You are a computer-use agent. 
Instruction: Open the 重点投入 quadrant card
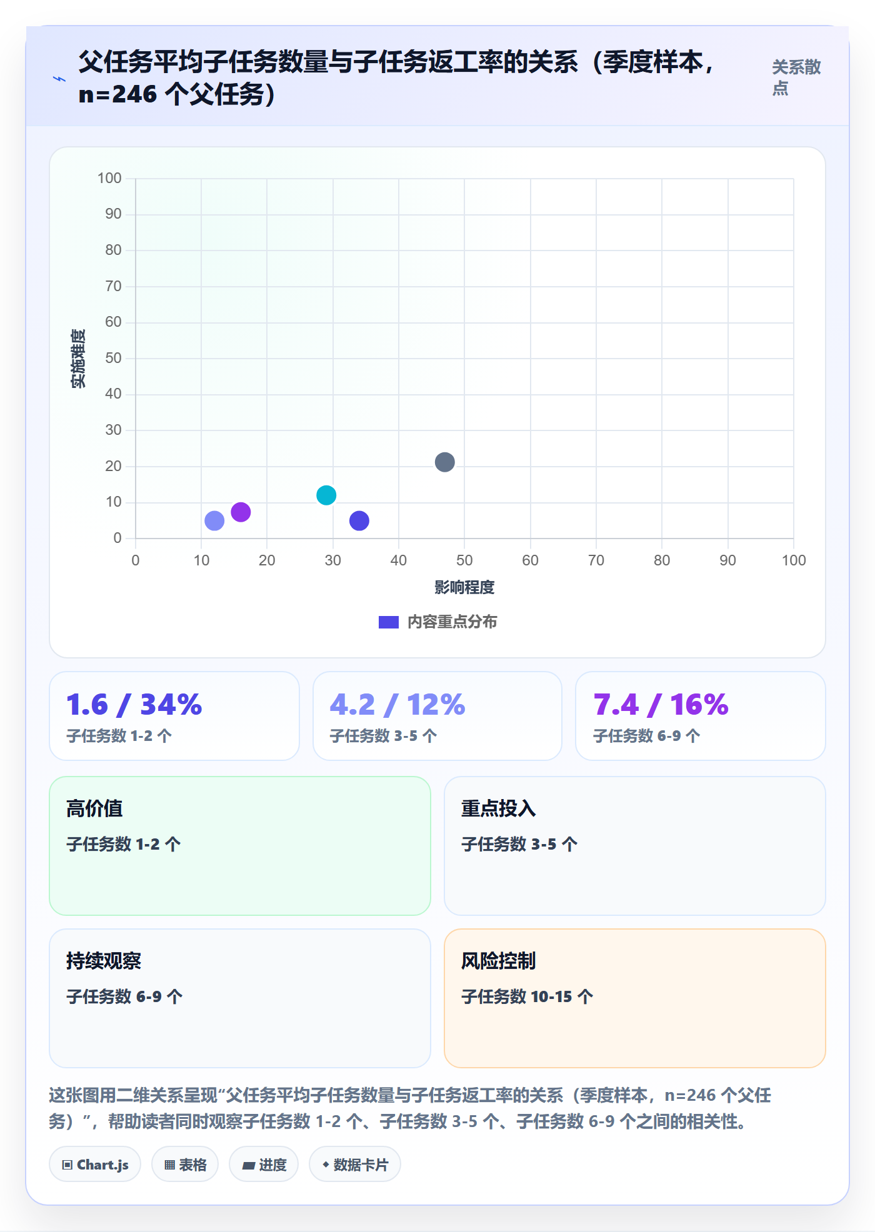635,846
